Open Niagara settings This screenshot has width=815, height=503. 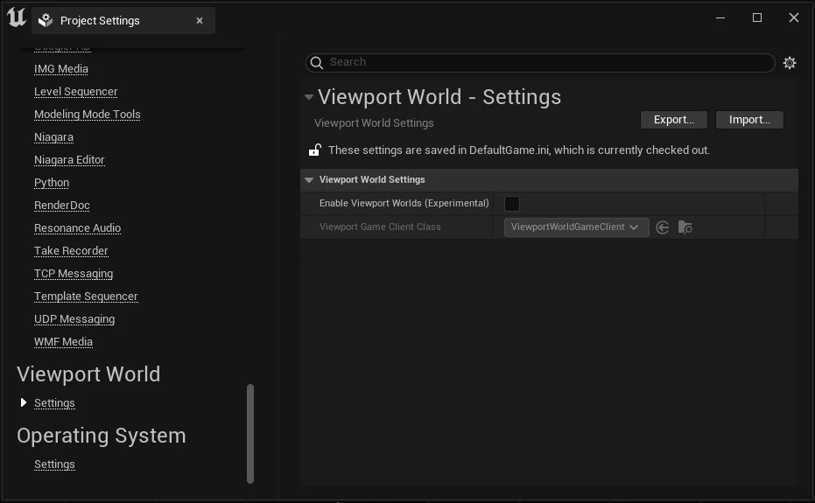54,137
